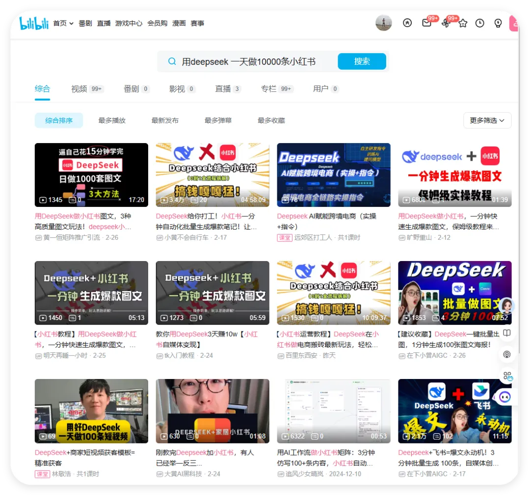Open thumbnail 保姆级实操教程 01:39
The height and width of the screenshot is (495, 530).
(x=454, y=175)
